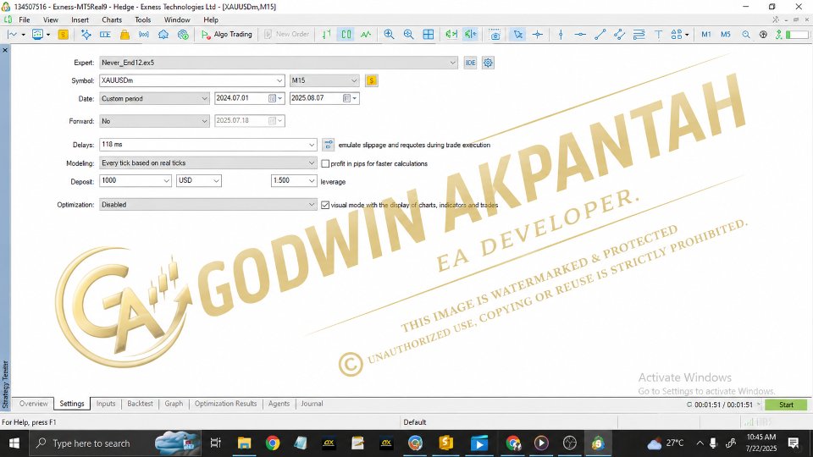
Task: Open start date 2024.07.01 calendar picker
Action: 275,98
